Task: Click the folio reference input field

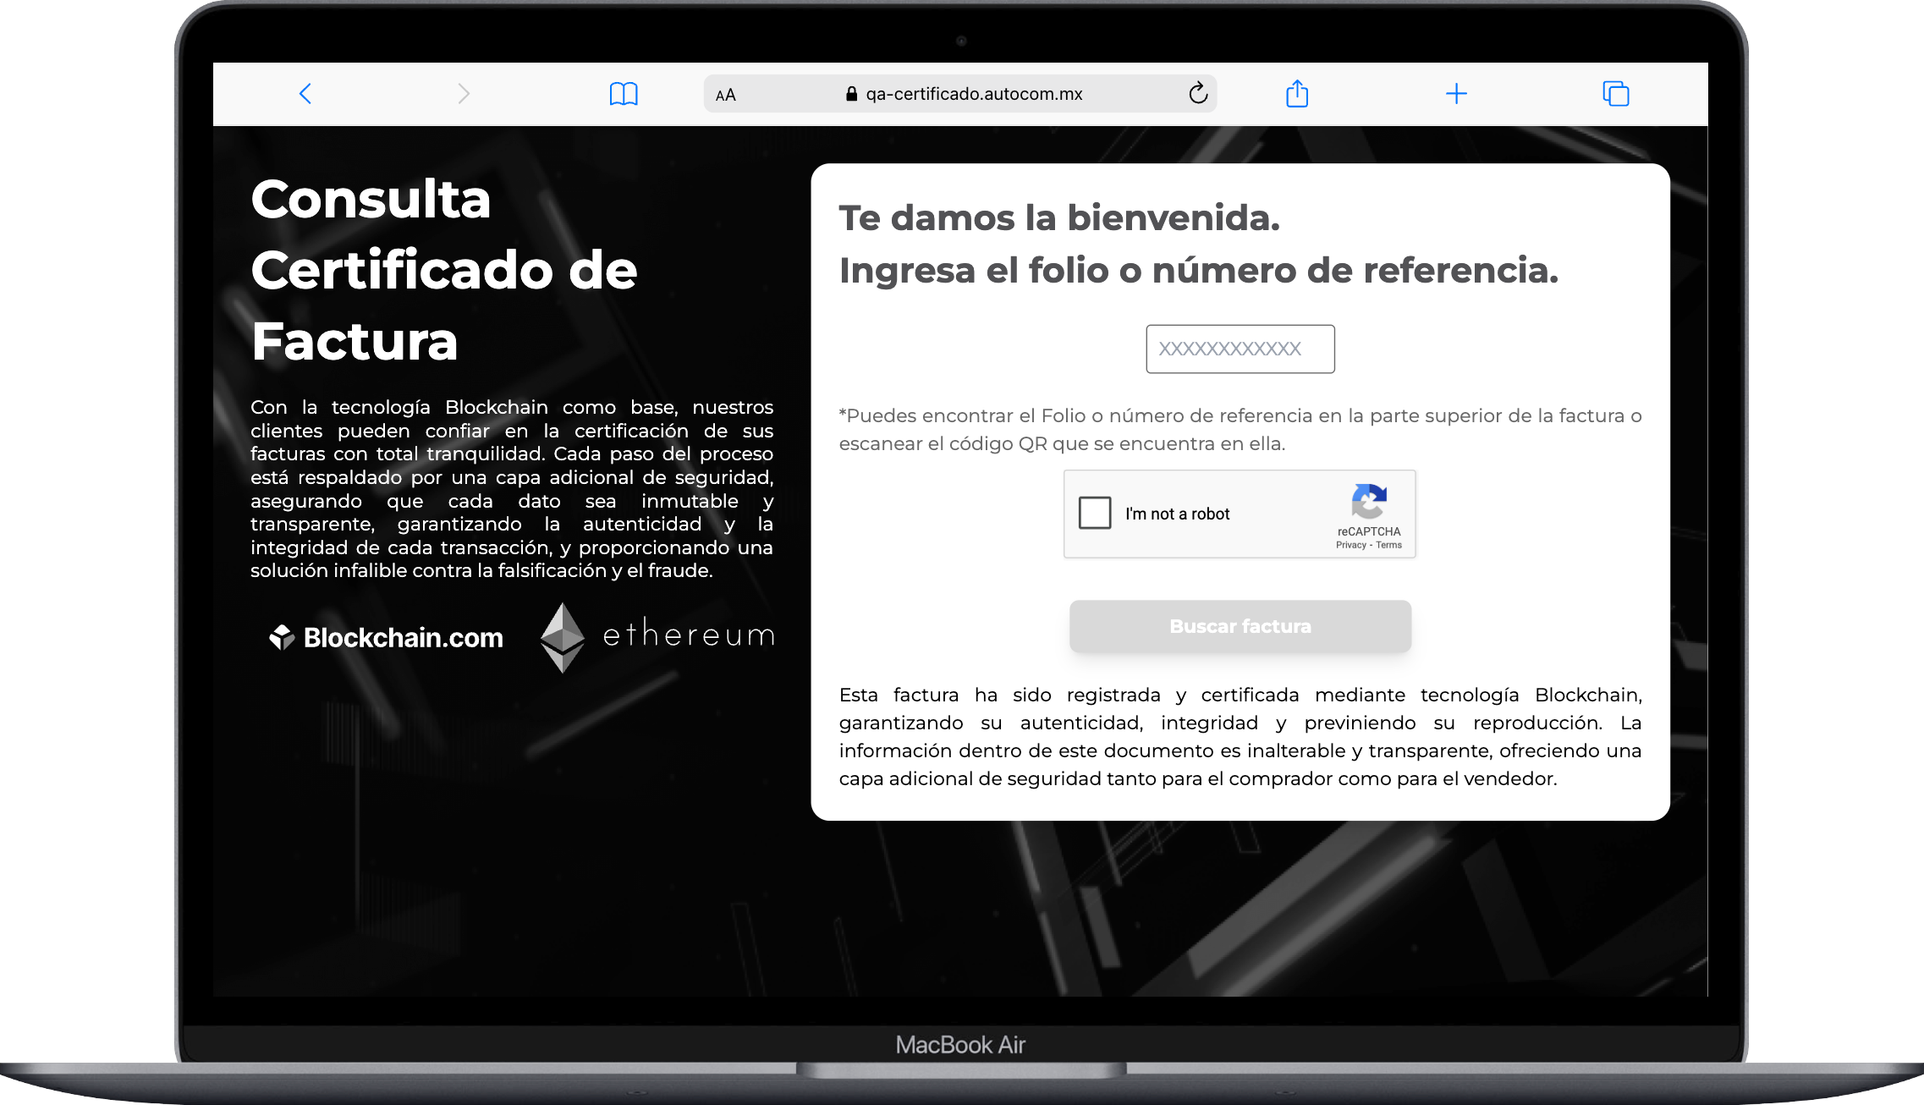Action: point(1240,349)
